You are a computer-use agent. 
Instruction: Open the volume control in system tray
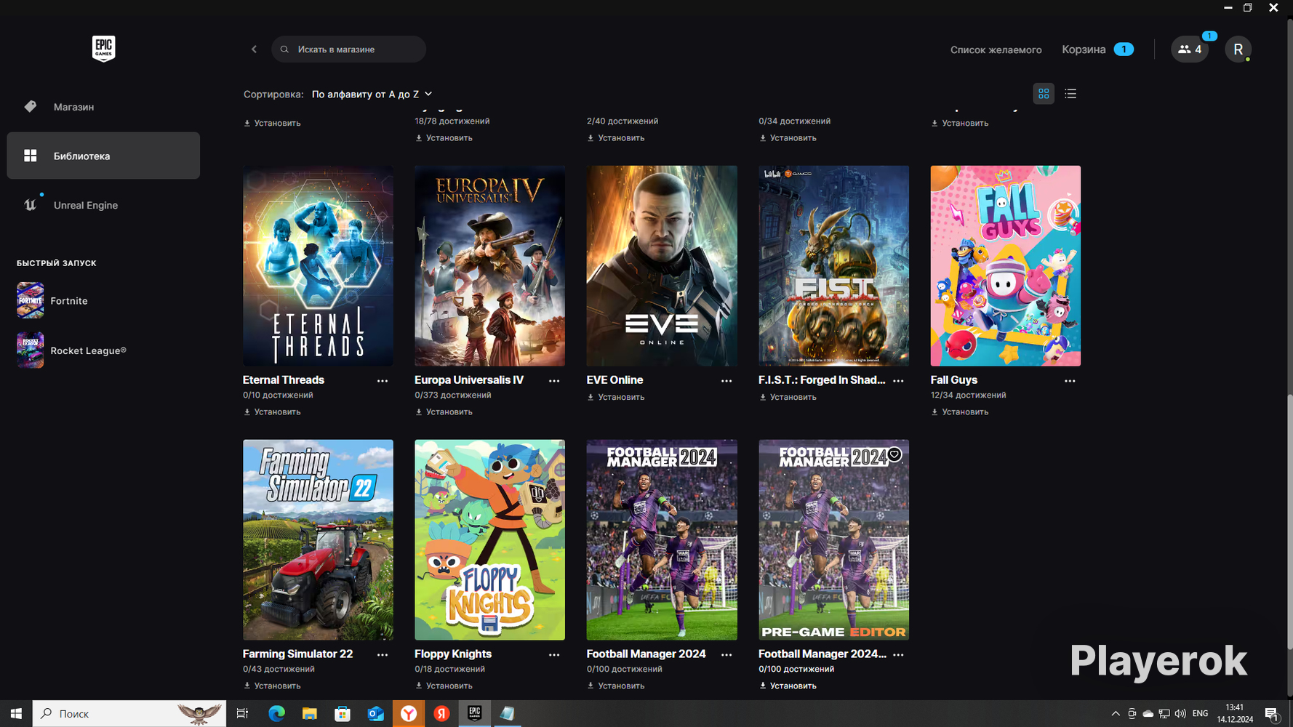click(1180, 714)
